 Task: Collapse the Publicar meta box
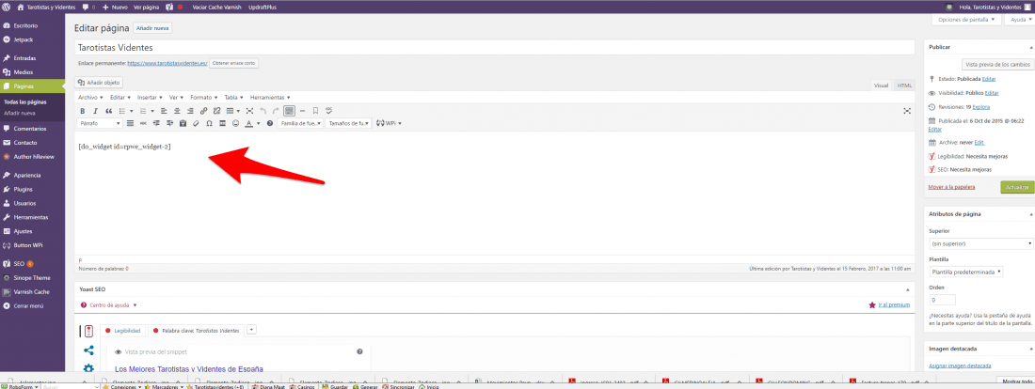coord(1029,48)
